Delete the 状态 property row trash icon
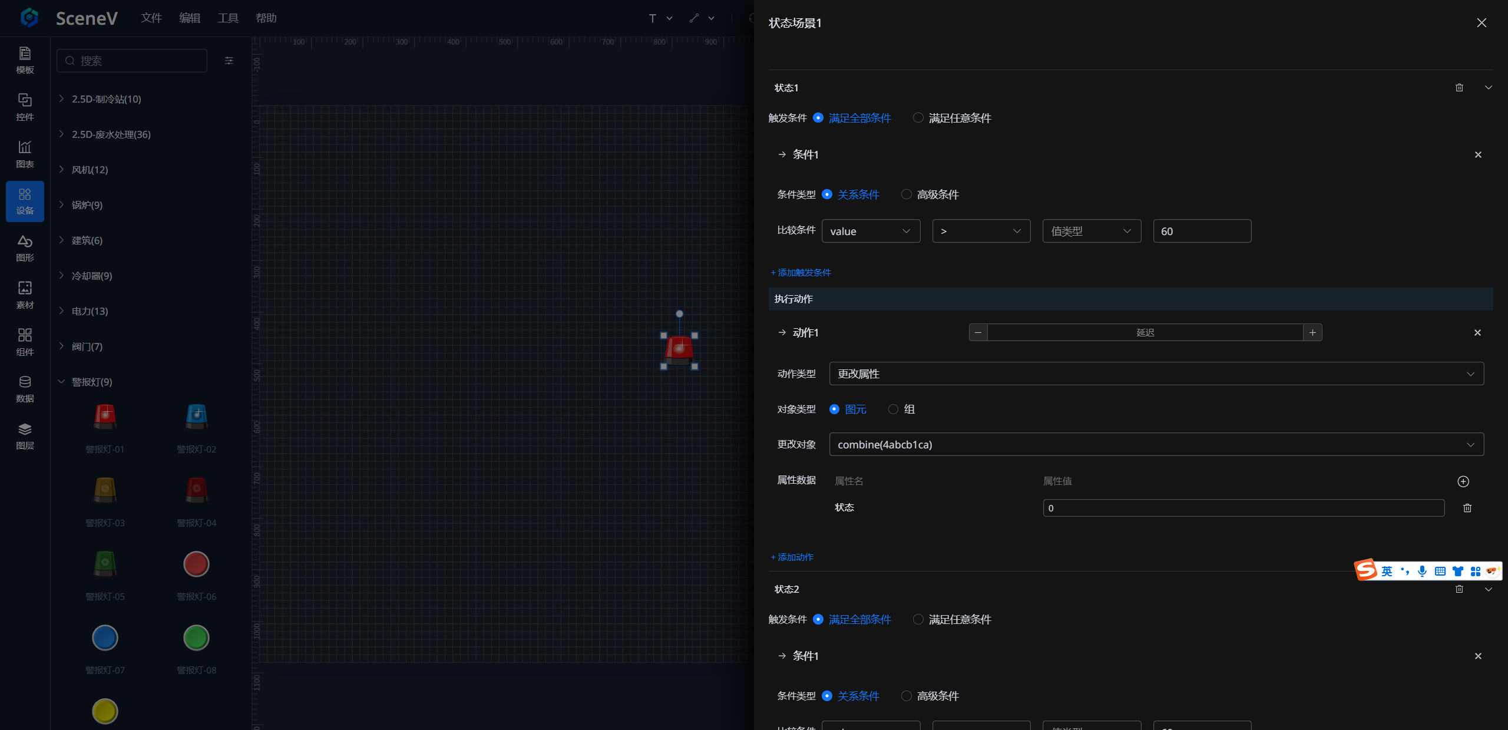Screen dimensions: 1508x730 (1467, 508)
